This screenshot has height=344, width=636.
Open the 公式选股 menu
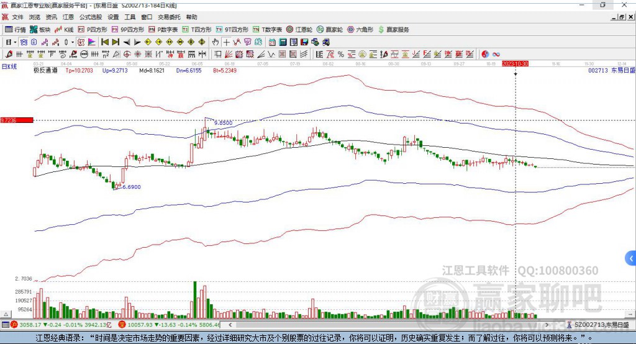point(91,17)
